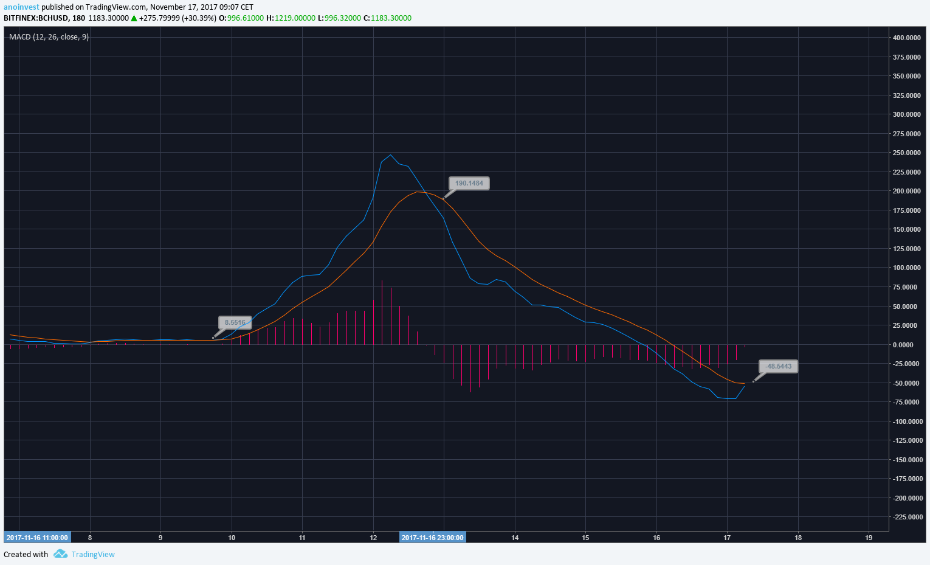Click the -50.0000 axis label
The image size is (930, 565).
click(907, 383)
